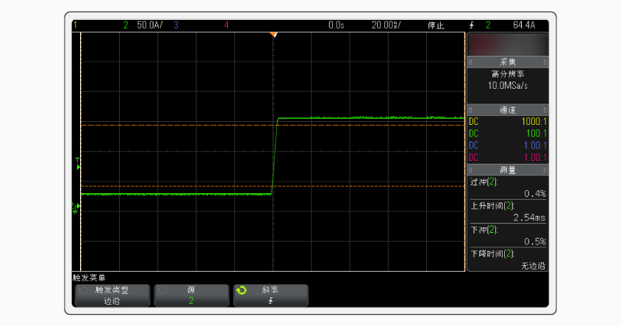Select channel 4 indicator in top bar

[x=226, y=25]
